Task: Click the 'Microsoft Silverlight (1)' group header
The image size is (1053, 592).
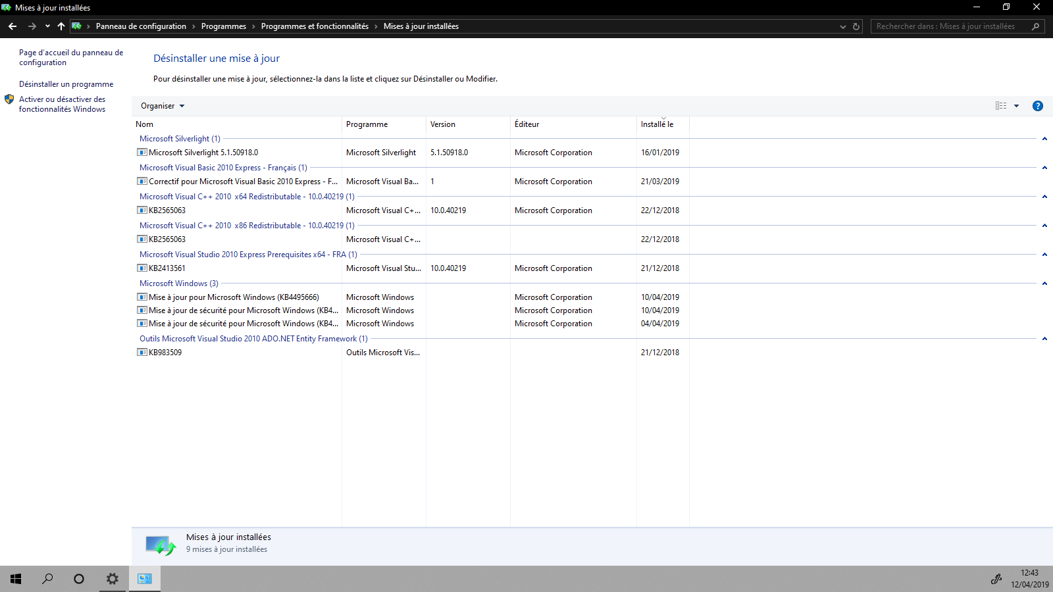Action: 180,139
